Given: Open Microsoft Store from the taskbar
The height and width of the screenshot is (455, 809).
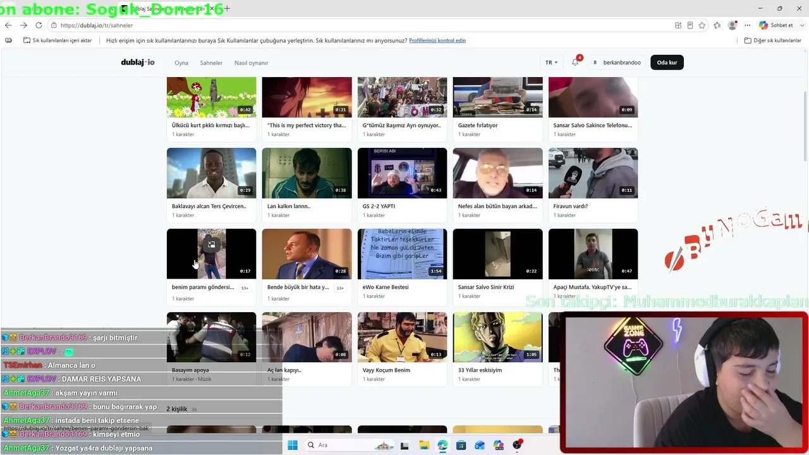Looking at the screenshot, I should click(461, 445).
